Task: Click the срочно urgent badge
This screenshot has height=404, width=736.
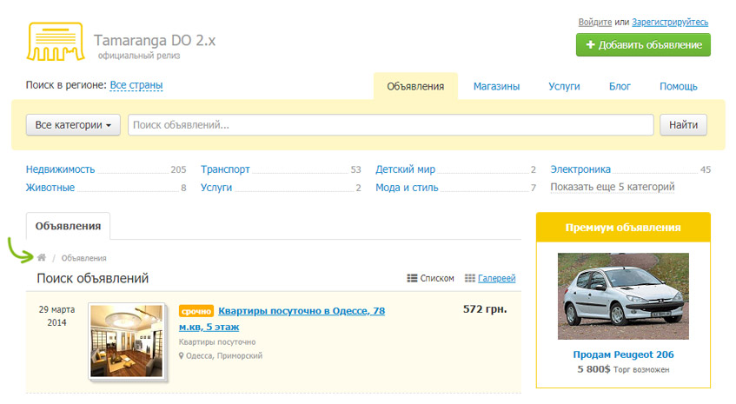Action: [196, 311]
